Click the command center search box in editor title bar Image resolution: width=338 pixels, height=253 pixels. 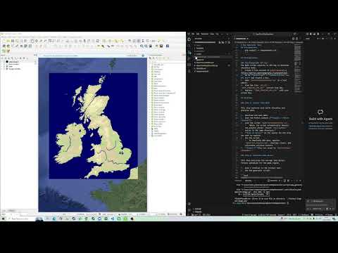pos(264,34)
